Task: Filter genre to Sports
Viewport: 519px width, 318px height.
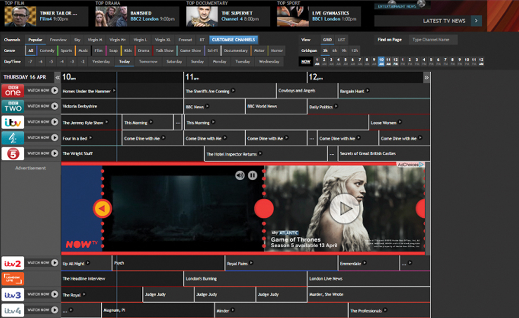Action: [x=66, y=51]
